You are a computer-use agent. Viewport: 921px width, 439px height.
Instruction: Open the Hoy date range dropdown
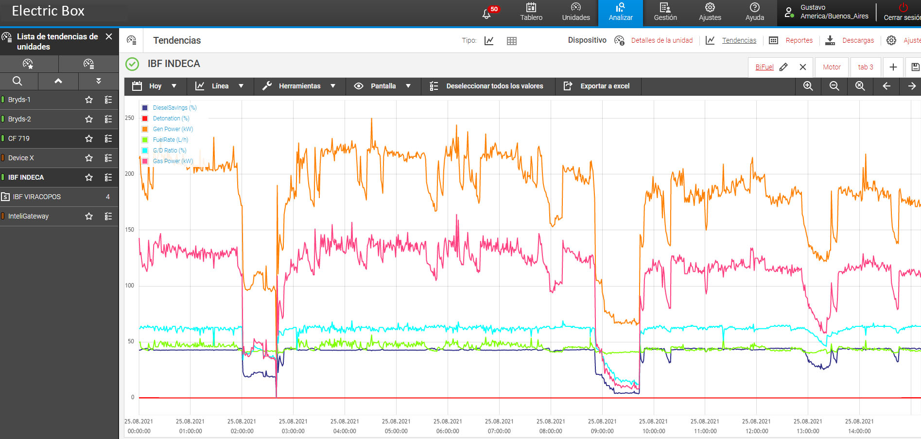(155, 86)
